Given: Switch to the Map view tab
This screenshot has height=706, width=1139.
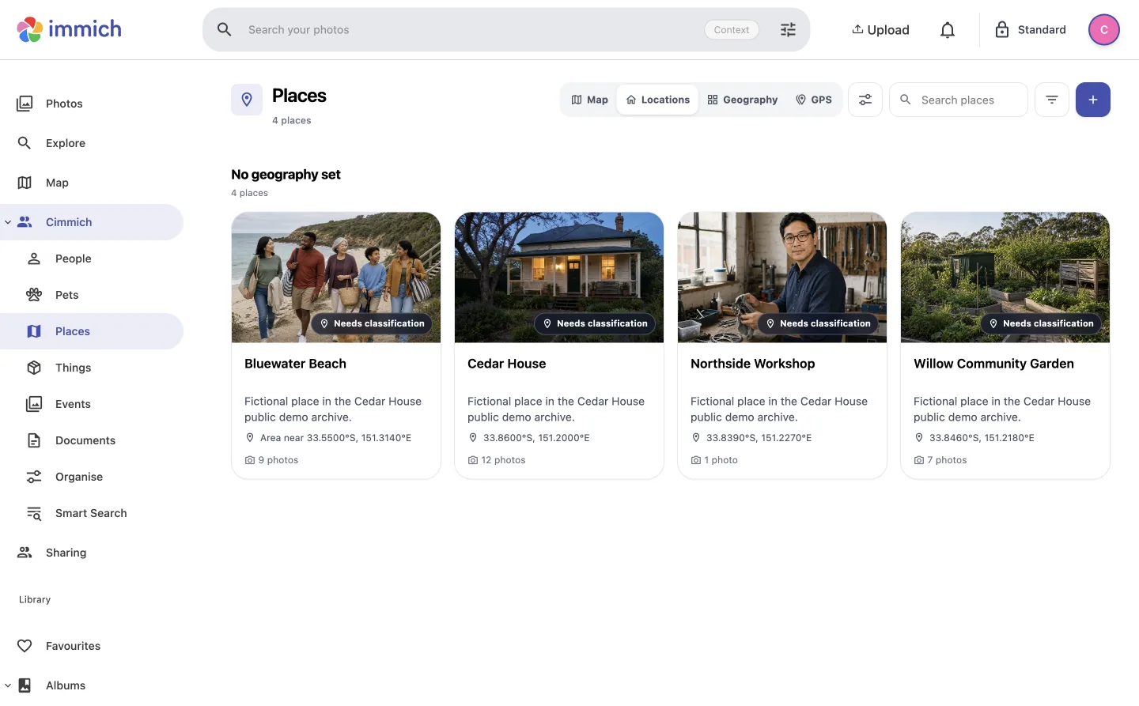Looking at the screenshot, I should tap(590, 100).
